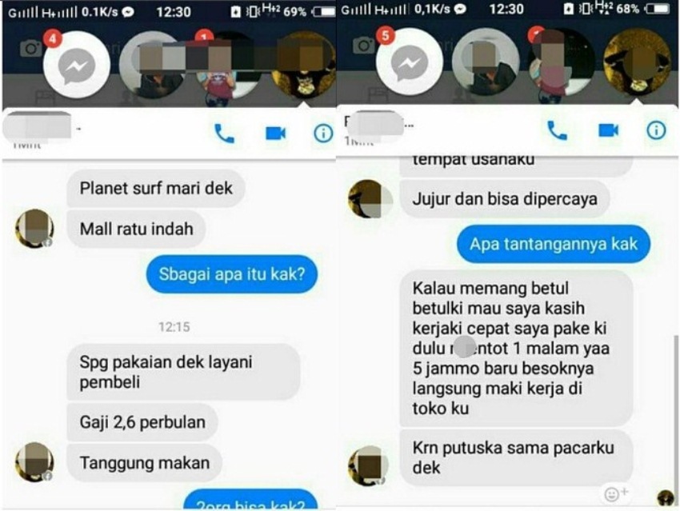Open camera icon in right screen top bar
The height and width of the screenshot is (511, 680).
[x=363, y=45]
